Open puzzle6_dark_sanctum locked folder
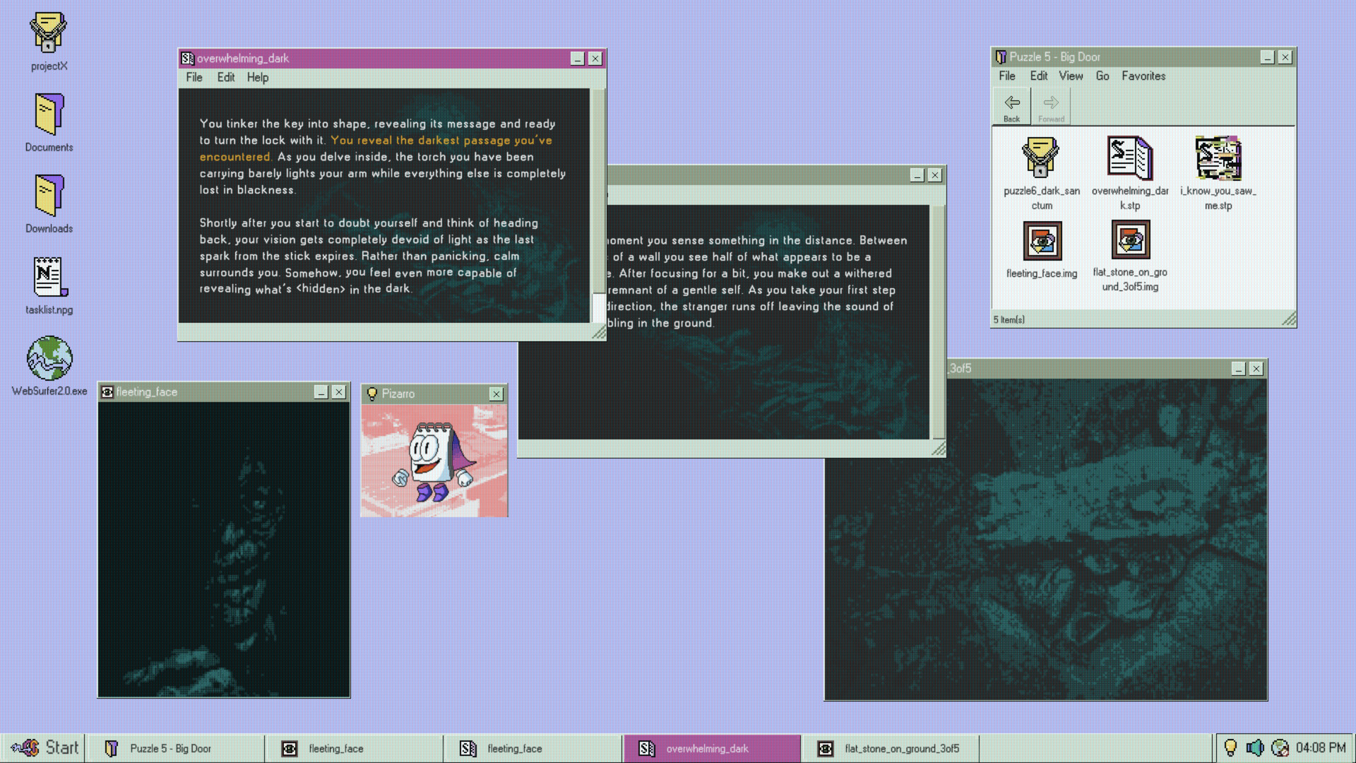The height and width of the screenshot is (763, 1356). pyautogui.click(x=1041, y=158)
